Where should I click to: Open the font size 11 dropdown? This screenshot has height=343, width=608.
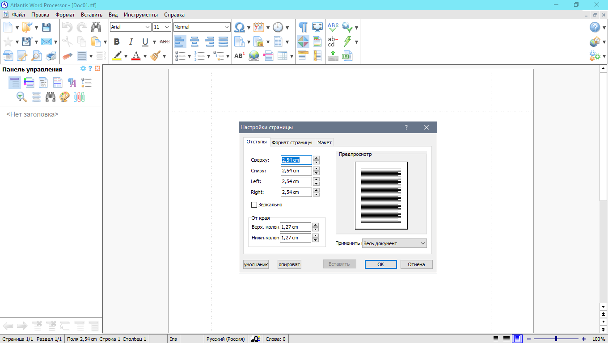[x=167, y=27]
